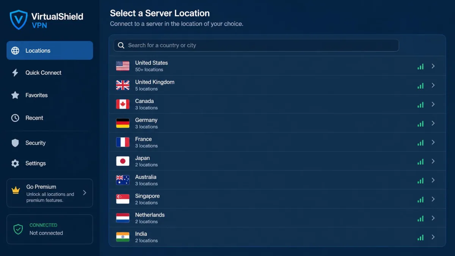Expand Singapore server list chevron
This screenshot has height=256, width=455.
(433, 199)
